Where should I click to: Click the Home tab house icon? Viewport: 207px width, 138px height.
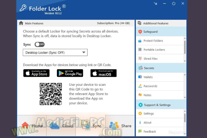tap(25, 125)
